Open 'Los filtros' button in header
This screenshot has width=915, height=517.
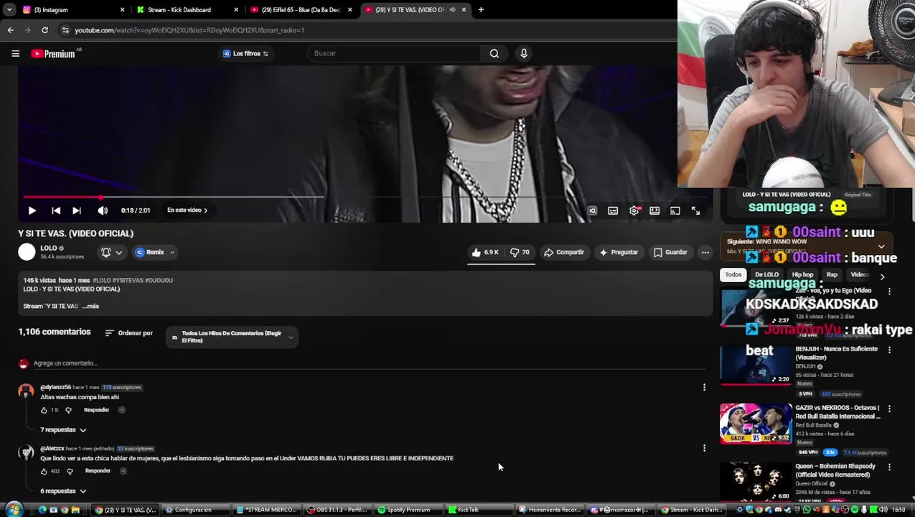click(245, 53)
